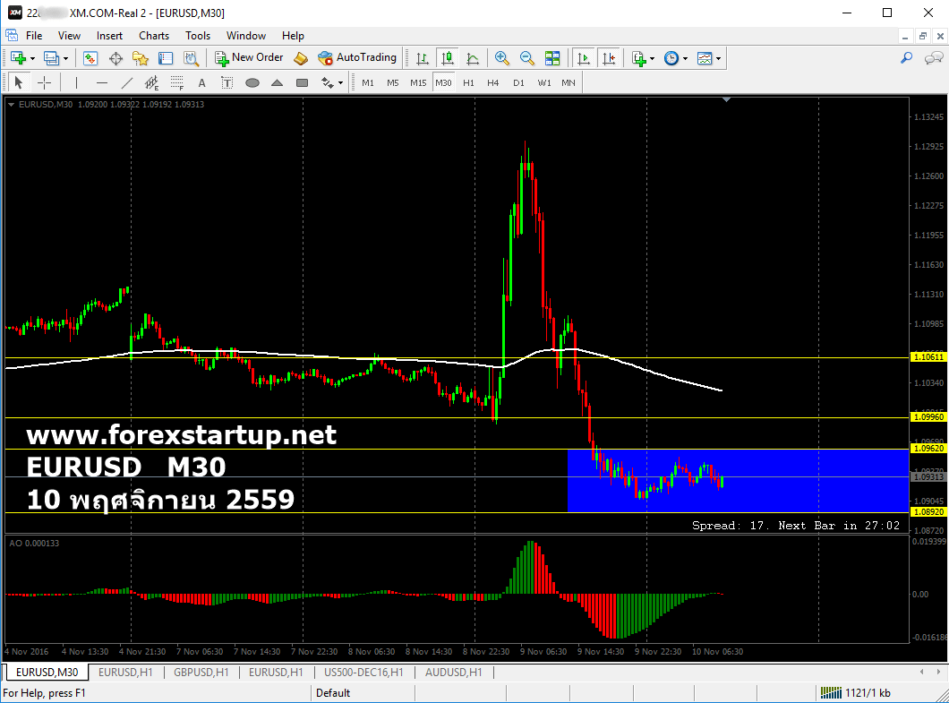Toggle Chart Shift

tap(609, 58)
